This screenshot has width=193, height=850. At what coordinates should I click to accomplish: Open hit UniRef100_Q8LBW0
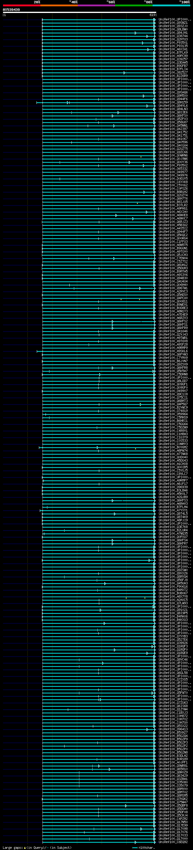tap(173, 29)
